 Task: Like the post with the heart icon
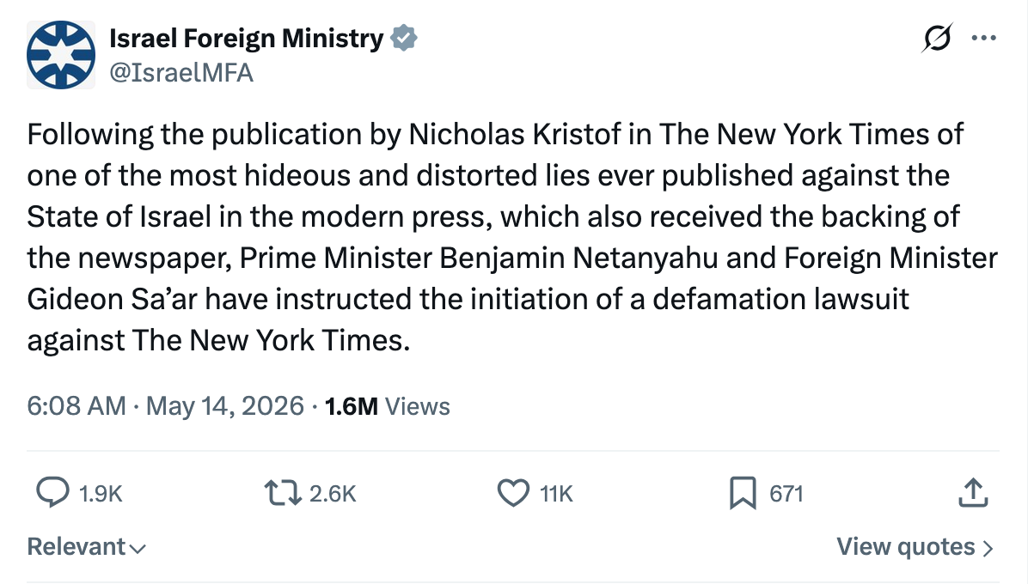tap(513, 493)
